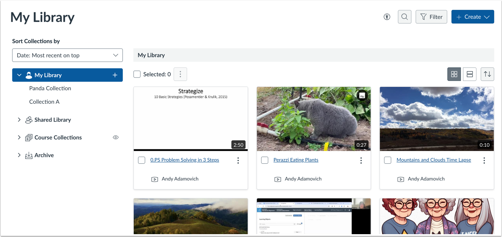This screenshot has width=502, height=237.
Task: Select Collection A in the tree
Action: [x=44, y=102]
